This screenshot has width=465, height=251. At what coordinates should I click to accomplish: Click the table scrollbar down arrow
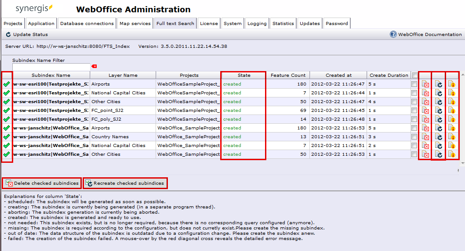point(463,163)
